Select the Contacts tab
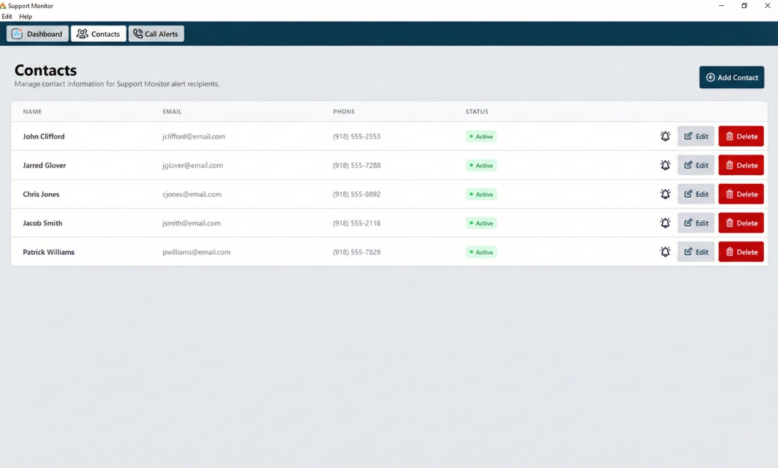Viewport: 778px width, 468px height. click(x=98, y=34)
